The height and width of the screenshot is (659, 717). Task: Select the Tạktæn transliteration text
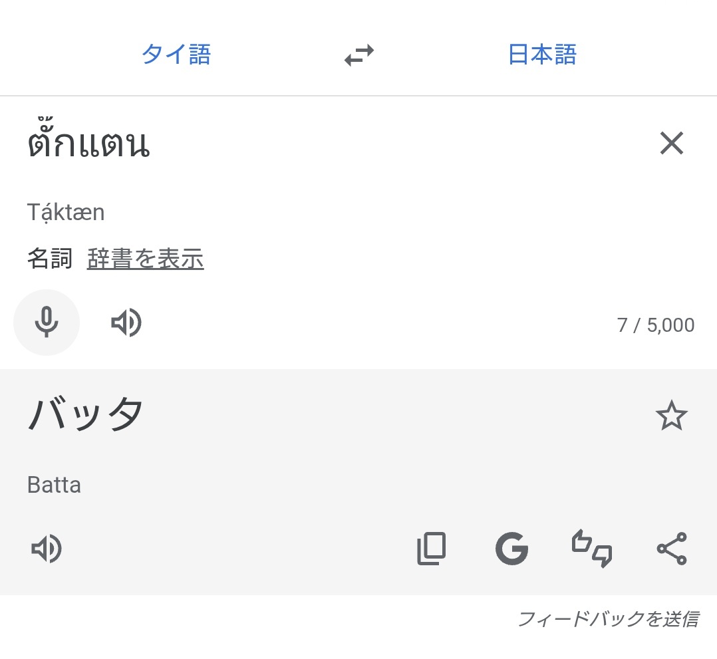pos(66,213)
